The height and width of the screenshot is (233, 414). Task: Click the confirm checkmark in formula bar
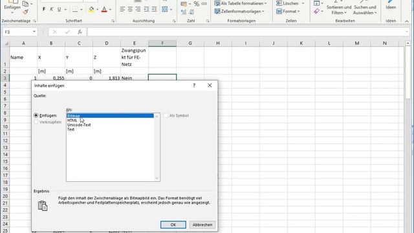(x=67, y=32)
